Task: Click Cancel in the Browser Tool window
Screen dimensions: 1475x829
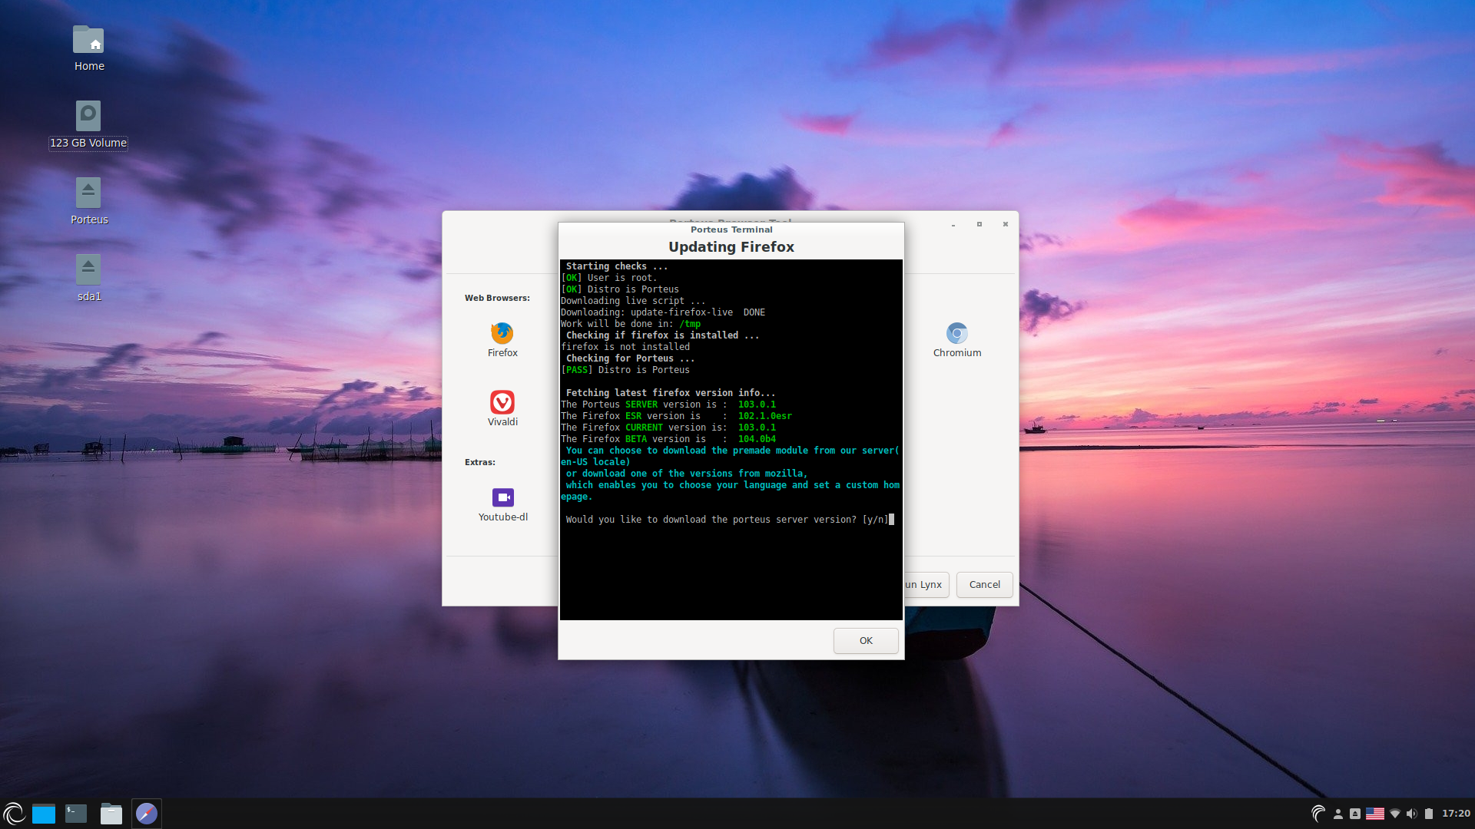Action: pyautogui.click(x=984, y=585)
